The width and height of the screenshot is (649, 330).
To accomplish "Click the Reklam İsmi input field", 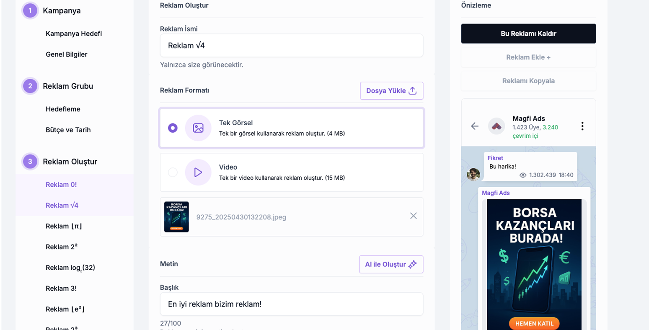I will pyautogui.click(x=292, y=46).
